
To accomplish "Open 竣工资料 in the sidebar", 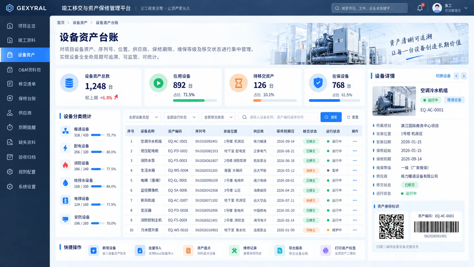I will 25,40.
